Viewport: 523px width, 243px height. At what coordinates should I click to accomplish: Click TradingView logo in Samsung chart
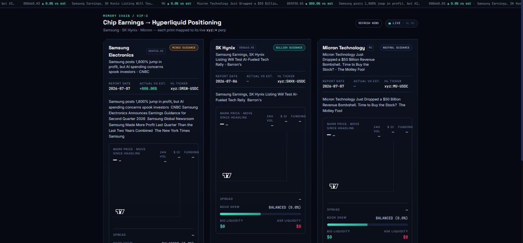[x=120, y=211]
